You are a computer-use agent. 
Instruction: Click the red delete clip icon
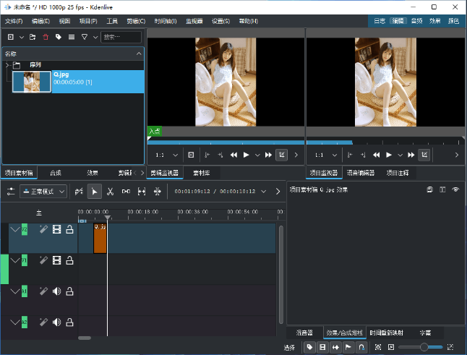coord(46,37)
